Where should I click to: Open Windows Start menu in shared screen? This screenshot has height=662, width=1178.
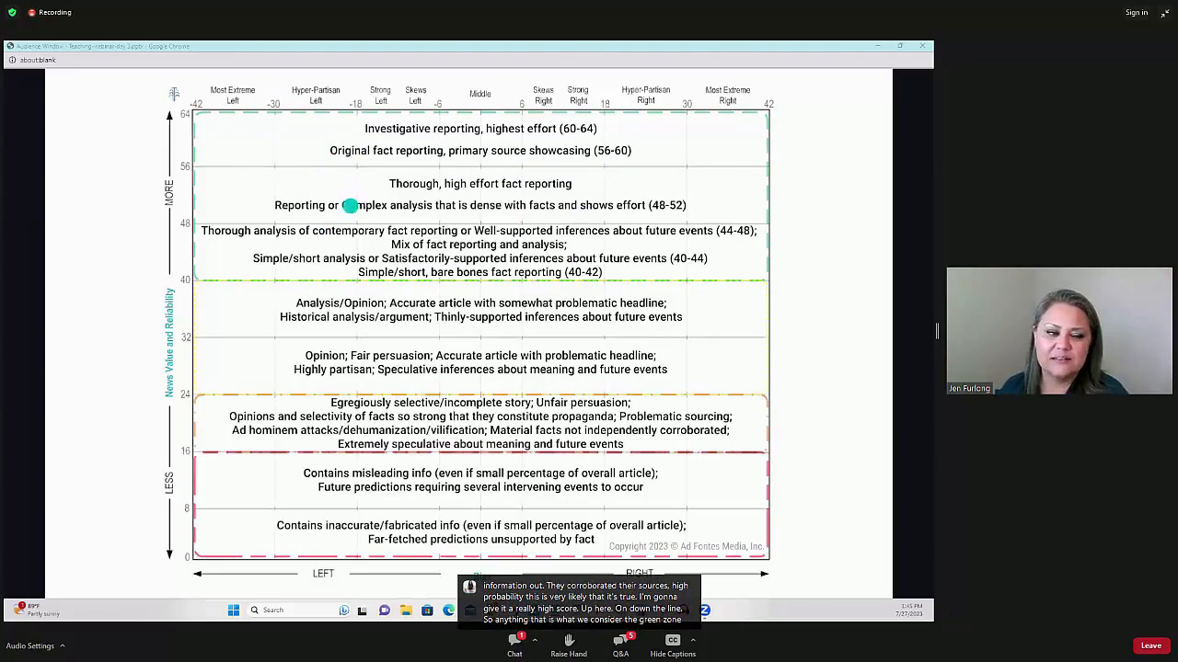[234, 610]
